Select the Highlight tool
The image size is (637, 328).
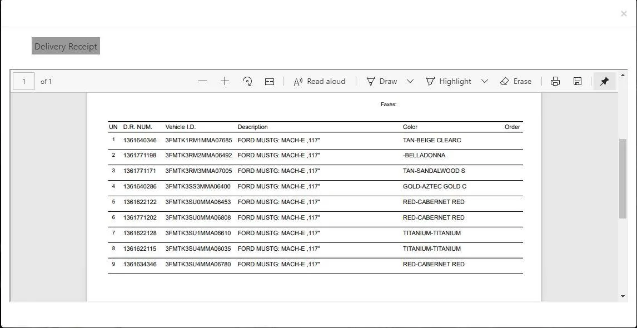coord(449,81)
